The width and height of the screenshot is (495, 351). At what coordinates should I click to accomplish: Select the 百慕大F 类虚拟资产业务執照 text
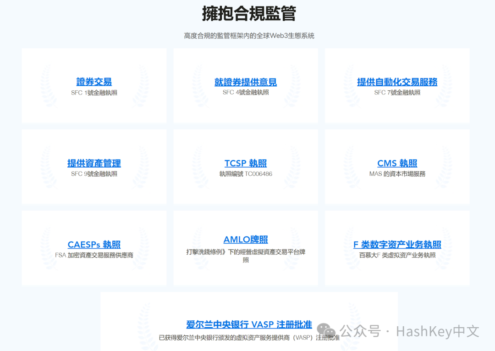click(397, 255)
